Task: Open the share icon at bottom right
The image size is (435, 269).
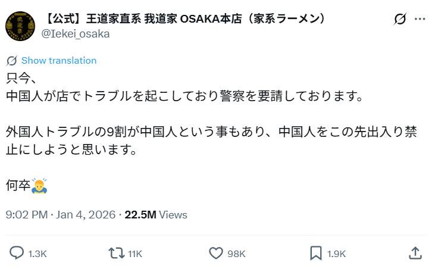Action: [416, 253]
